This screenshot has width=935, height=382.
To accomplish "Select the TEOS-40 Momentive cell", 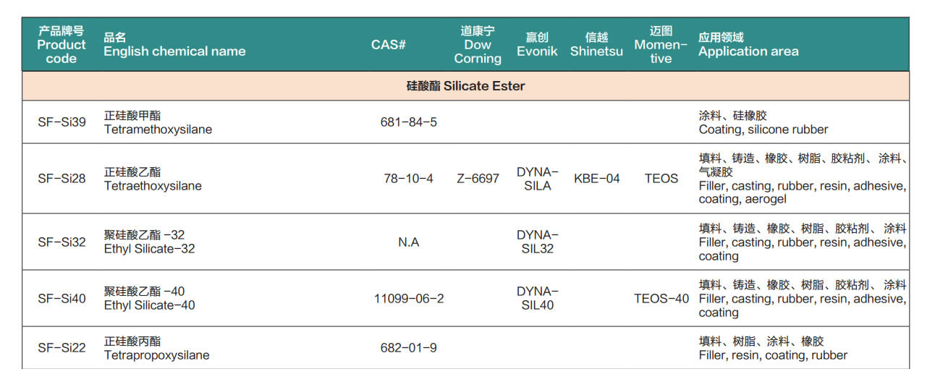I will pos(661,299).
